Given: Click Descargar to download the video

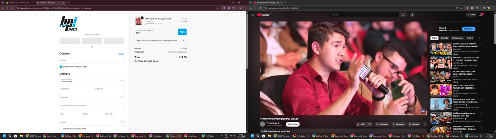Looking at the screenshot, I should click(398, 124).
